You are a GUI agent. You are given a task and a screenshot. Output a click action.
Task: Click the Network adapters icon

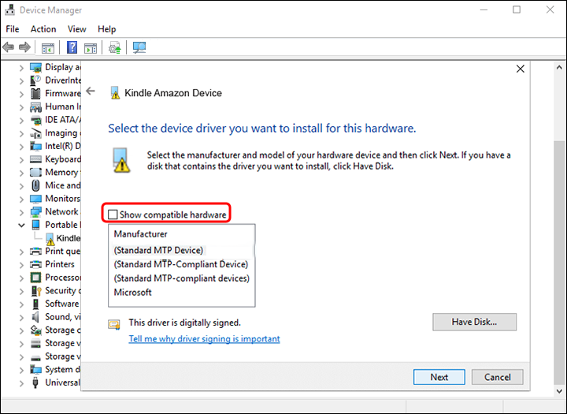(x=35, y=212)
